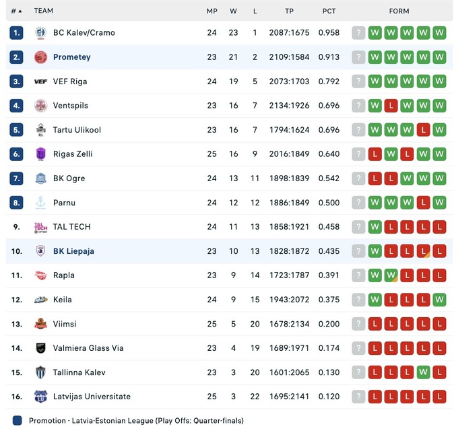
Task: Click the Viimsi team logo
Action: [x=40, y=324]
